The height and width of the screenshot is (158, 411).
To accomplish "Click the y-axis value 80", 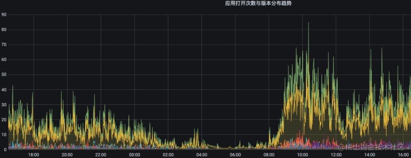I will (4, 30).
